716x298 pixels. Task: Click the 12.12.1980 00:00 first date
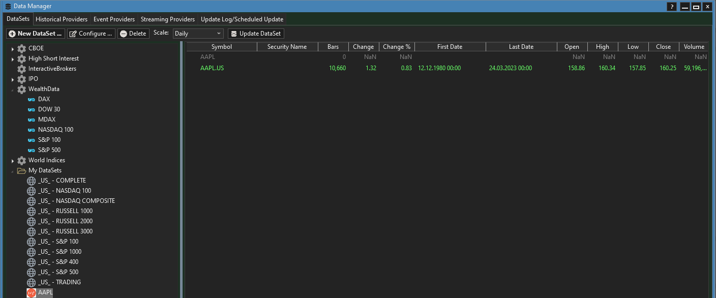439,68
